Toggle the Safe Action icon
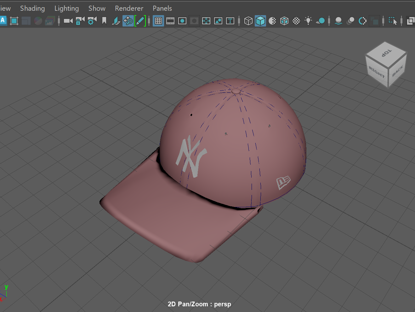 coord(218,21)
